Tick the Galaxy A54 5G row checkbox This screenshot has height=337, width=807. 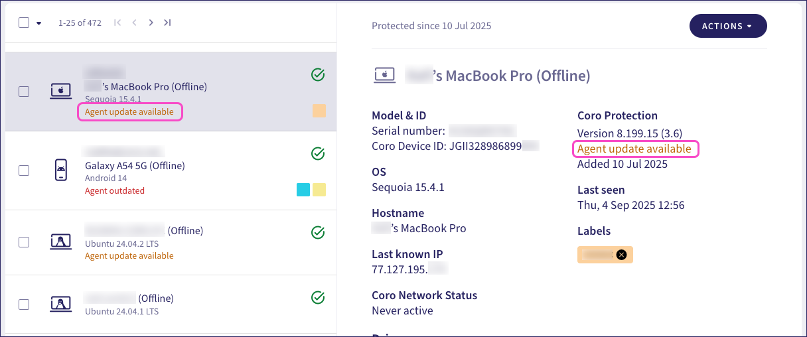24,170
